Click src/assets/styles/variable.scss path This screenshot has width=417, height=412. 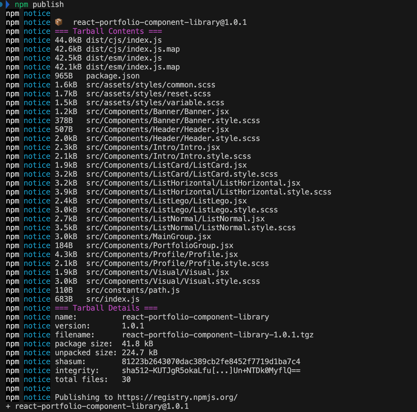click(155, 103)
